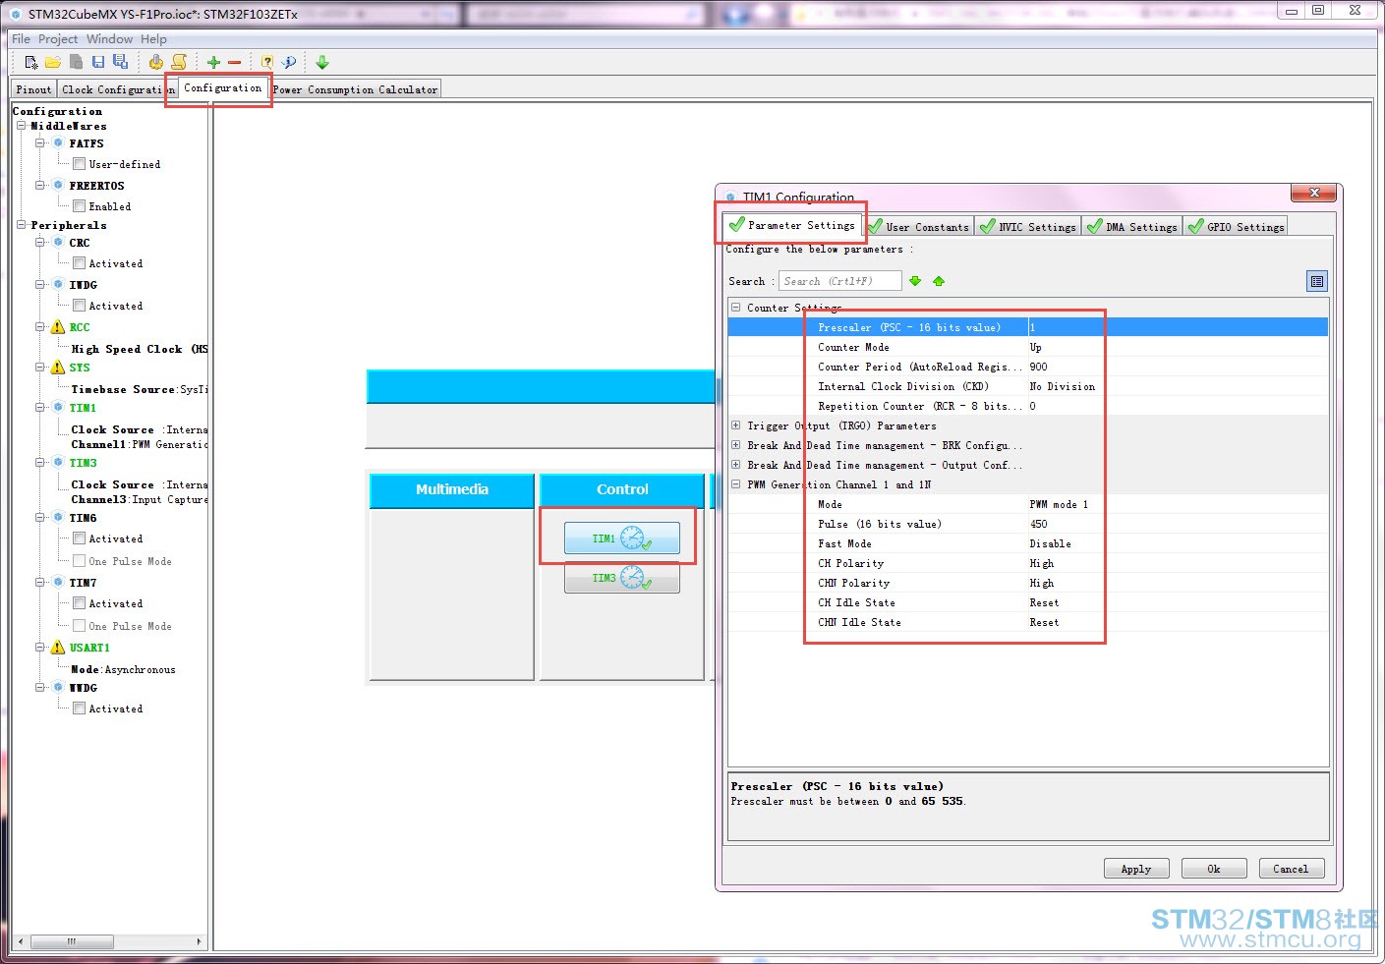Screen dimensions: 1385x964
Task: Click the New Project toolbar icon
Action: (x=31, y=62)
